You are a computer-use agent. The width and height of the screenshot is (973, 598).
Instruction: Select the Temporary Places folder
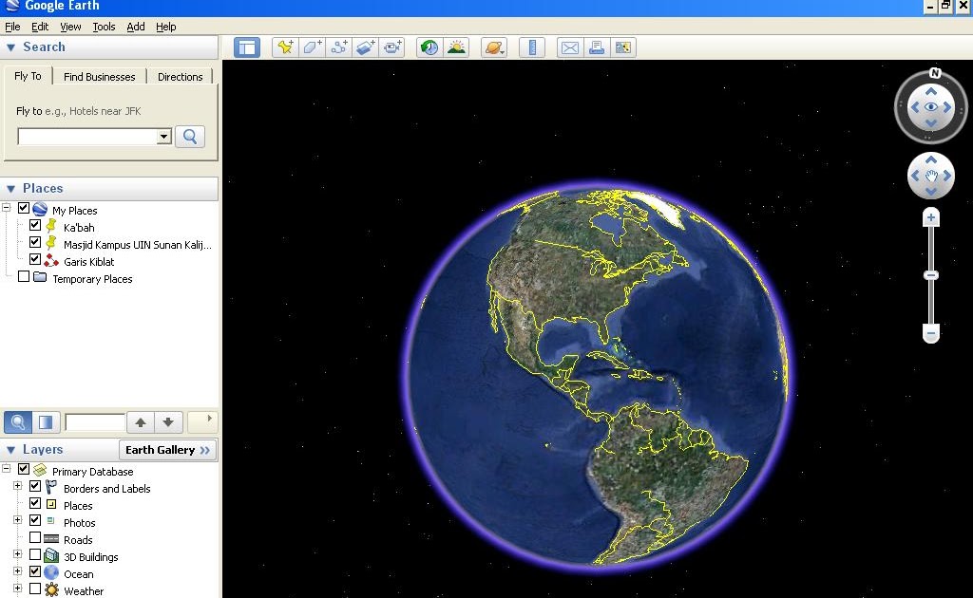point(92,279)
